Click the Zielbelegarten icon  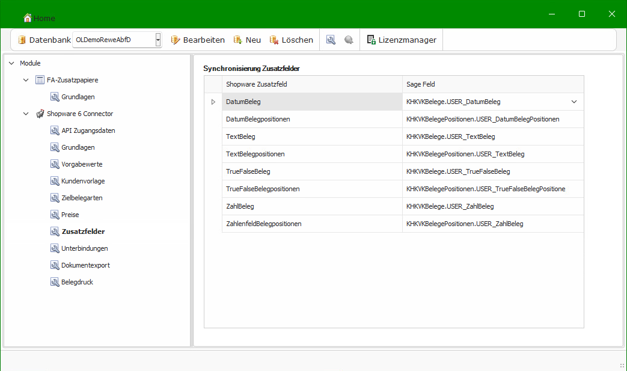(55, 197)
